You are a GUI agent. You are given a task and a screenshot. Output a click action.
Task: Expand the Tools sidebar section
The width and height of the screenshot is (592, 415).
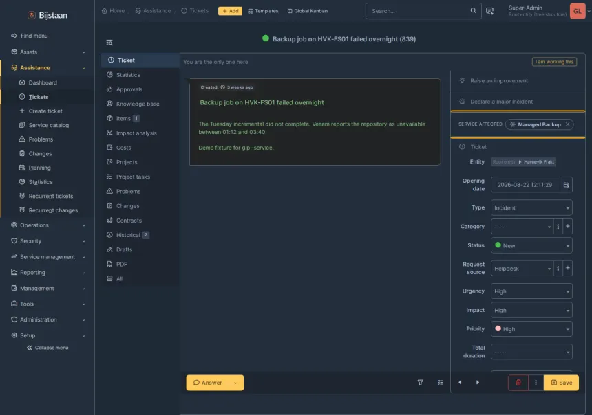pos(48,304)
